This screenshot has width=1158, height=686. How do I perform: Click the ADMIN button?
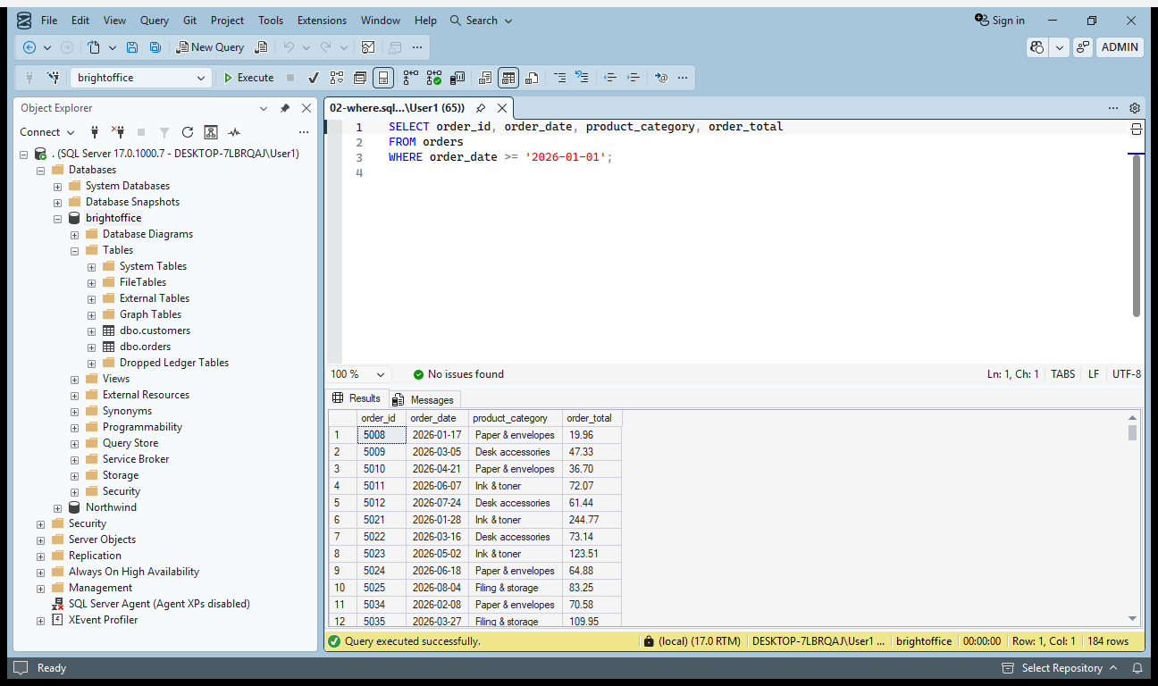pos(1120,47)
